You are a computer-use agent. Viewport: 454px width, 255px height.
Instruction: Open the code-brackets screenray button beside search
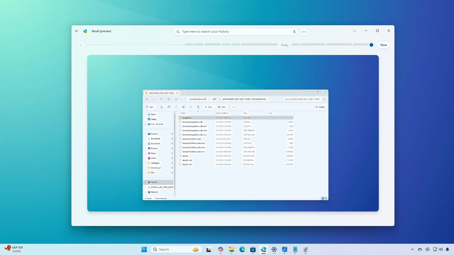click(x=304, y=32)
